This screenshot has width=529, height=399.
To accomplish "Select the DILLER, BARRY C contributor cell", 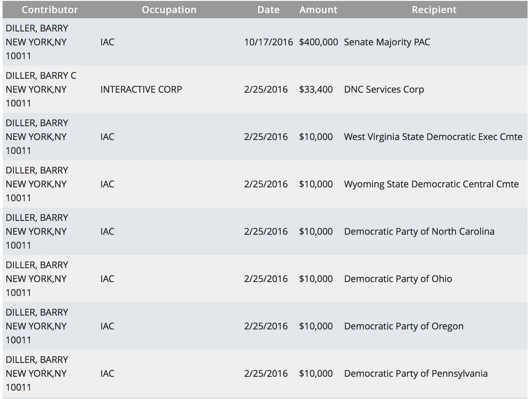I will click(41, 76).
